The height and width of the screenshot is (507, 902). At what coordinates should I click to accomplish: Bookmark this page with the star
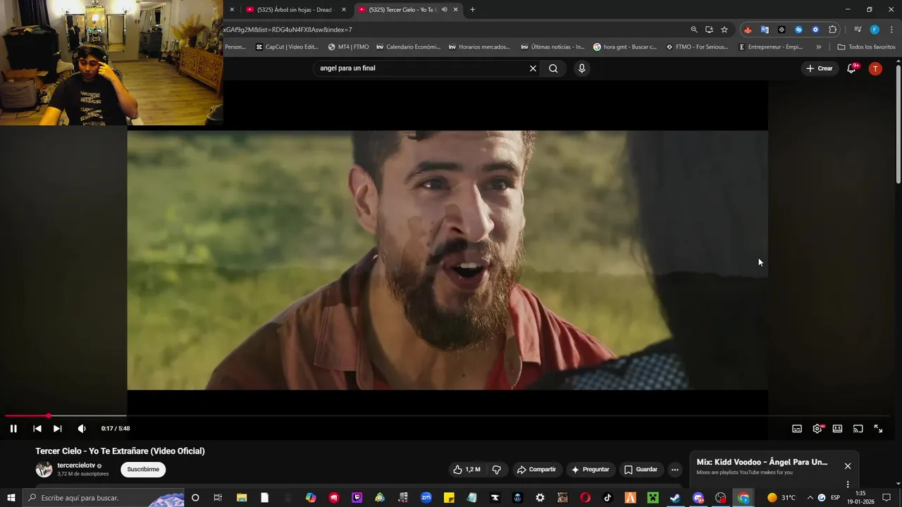(x=724, y=30)
